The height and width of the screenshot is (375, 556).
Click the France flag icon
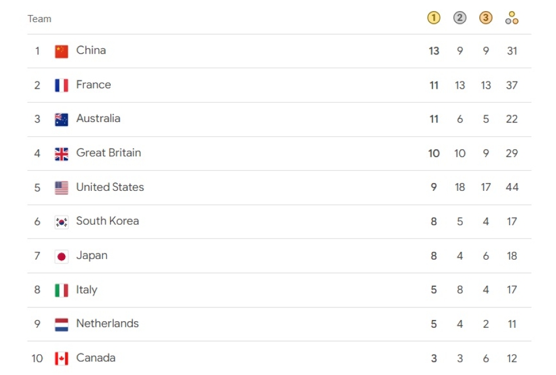(x=61, y=85)
